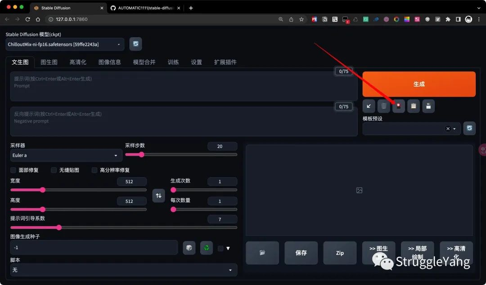Screen dimensions: 486x285
Task: Enable the 无缝贴图 checkbox
Action: click(x=54, y=170)
